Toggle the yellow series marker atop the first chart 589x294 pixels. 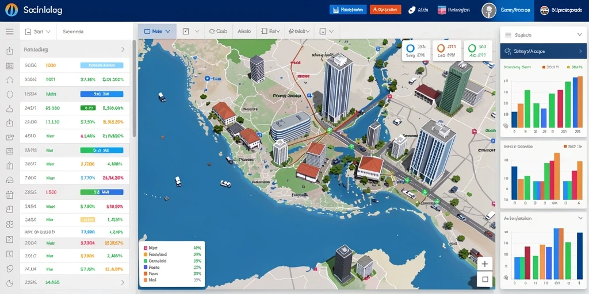[x=568, y=67]
